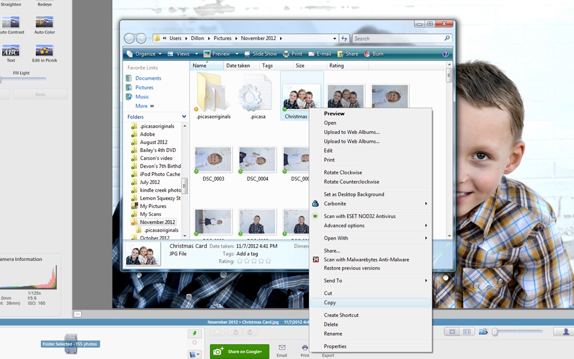The image size is (574, 359).
Task: Click the Views toolbar button
Action: pyautogui.click(x=179, y=54)
